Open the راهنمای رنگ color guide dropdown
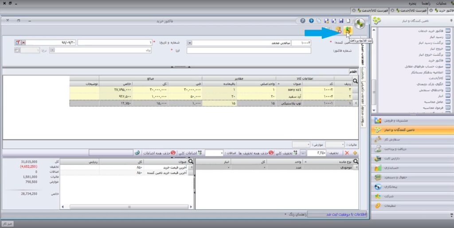Screen dimensions: 454x228 pos(295,214)
